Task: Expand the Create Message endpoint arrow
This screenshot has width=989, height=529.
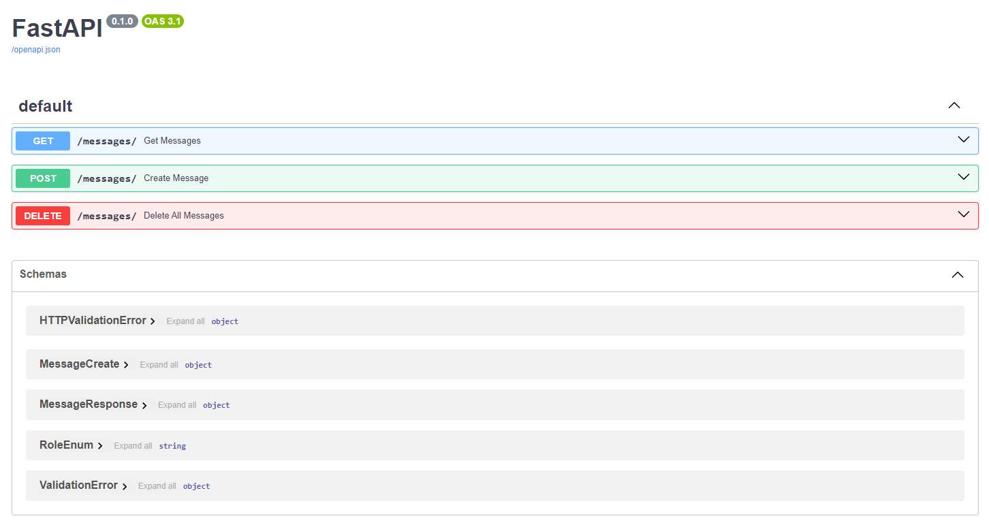Action: click(x=964, y=177)
